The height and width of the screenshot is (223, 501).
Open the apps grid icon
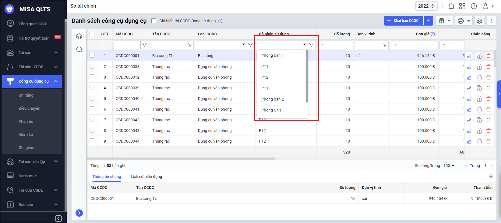point(462,6)
